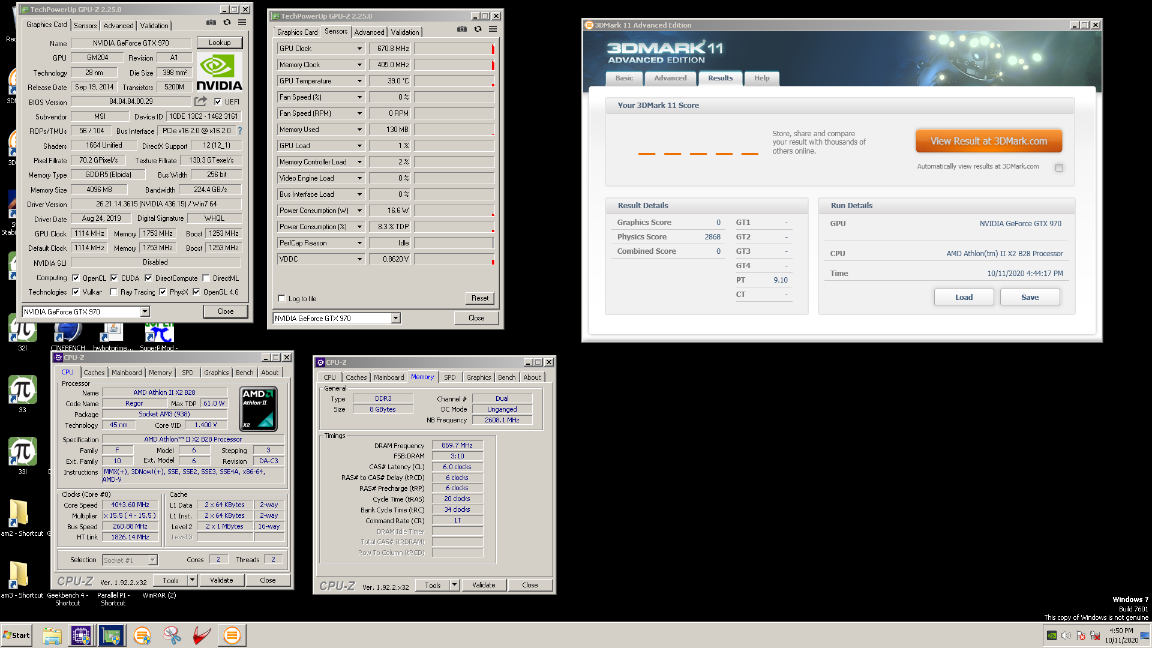This screenshot has height=648, width=1152.
Task: Open Fan Speed (RPM) sensor dropdown
Action: [x=360, y=113]
